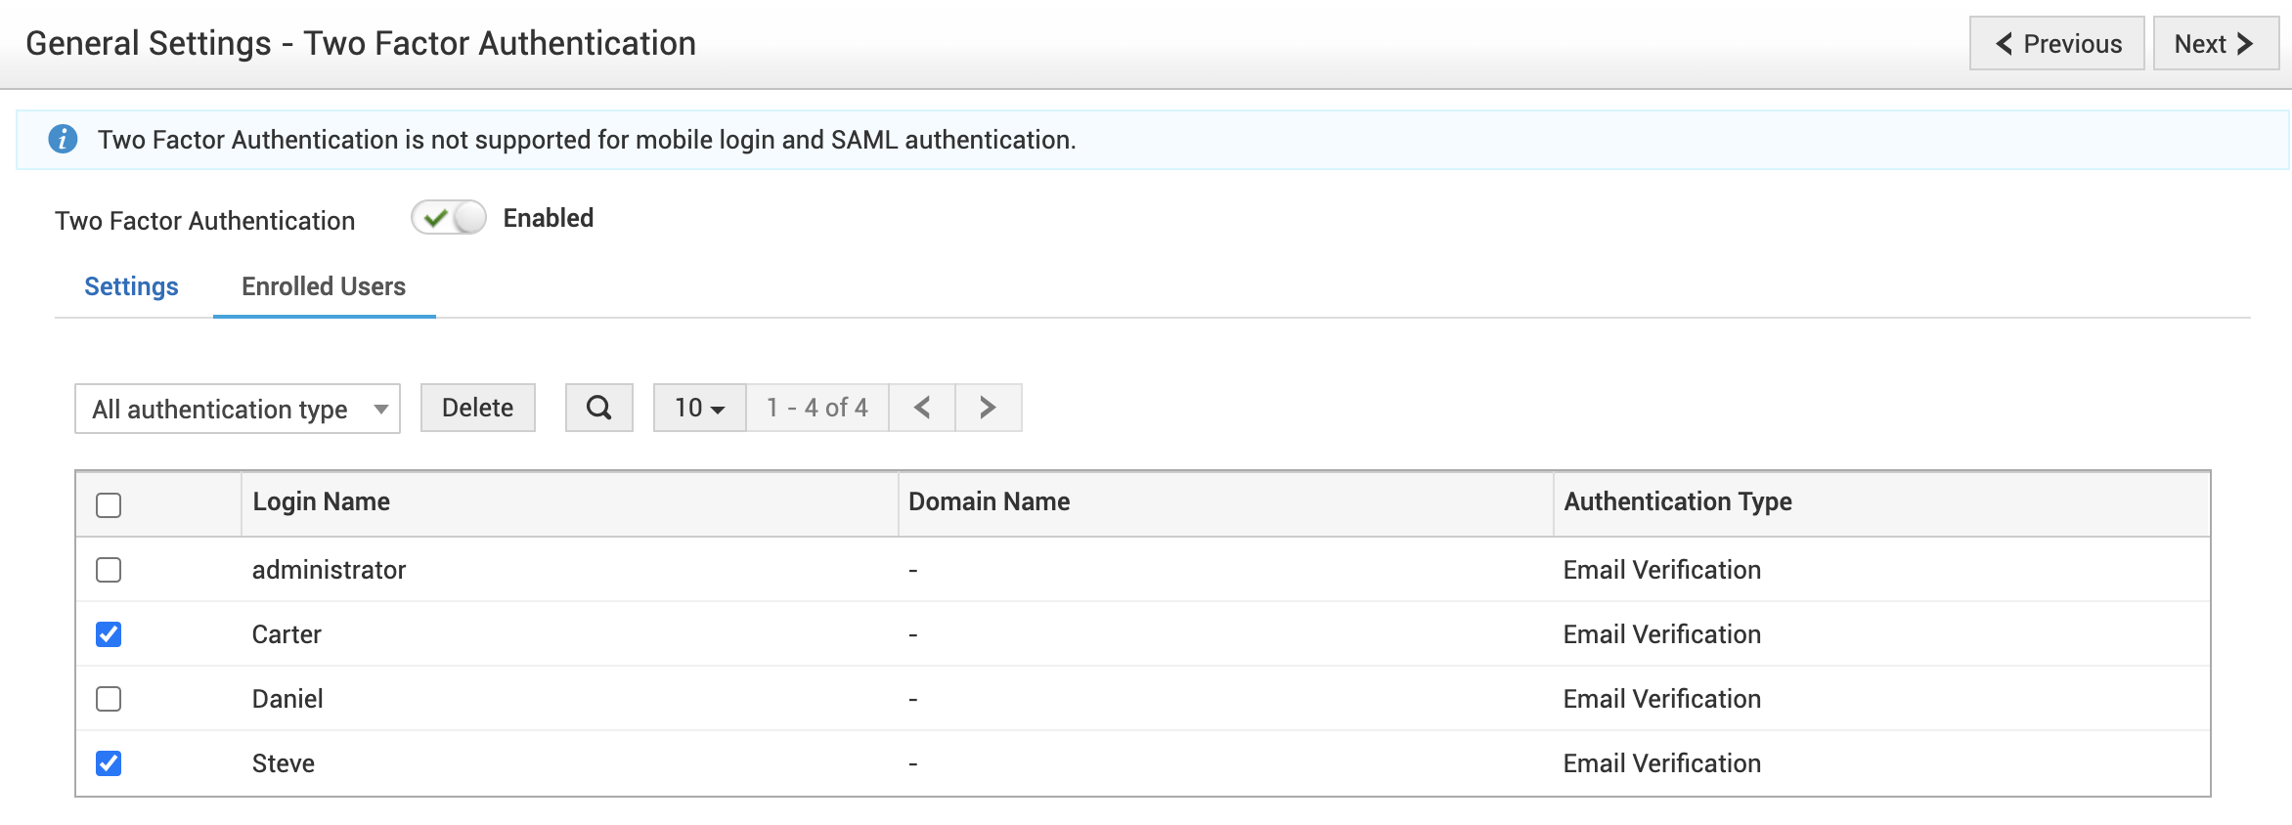The width and height of the screenshot is (2292, 825).
Task: Select the Daniel row checkbox
Action: (x=109, y=699)
